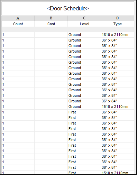This screenshot has width=137, height=175.
Task: Click the Count column heading
Action: (18, 24)
